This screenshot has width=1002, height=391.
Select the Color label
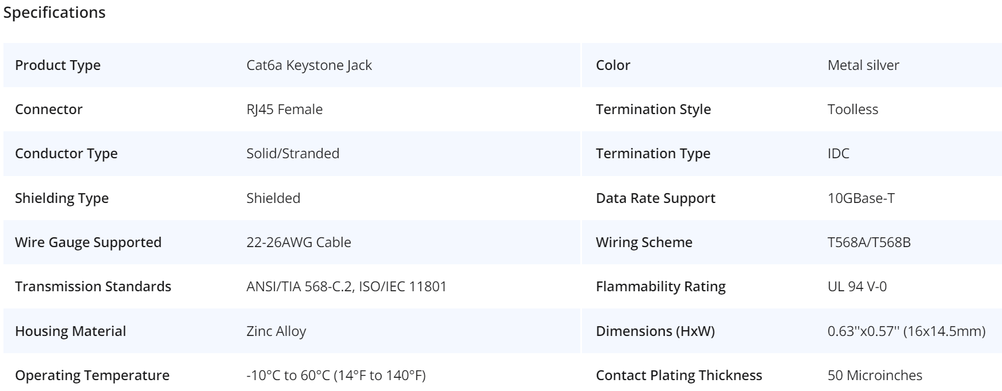(613, 65)
